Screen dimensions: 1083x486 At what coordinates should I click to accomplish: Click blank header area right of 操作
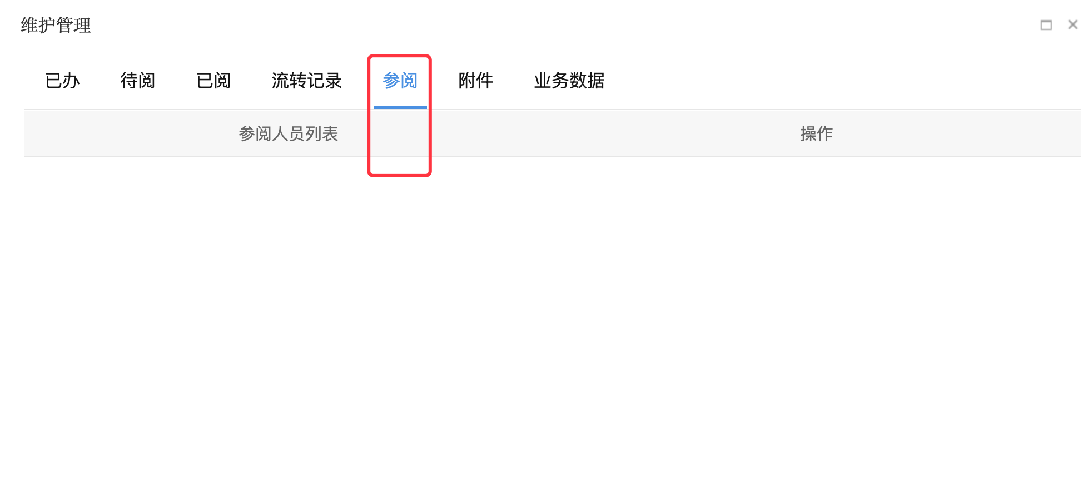tap(956, 133)
